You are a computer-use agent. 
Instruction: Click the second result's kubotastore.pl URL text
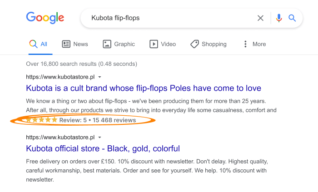tap(60, 138)
